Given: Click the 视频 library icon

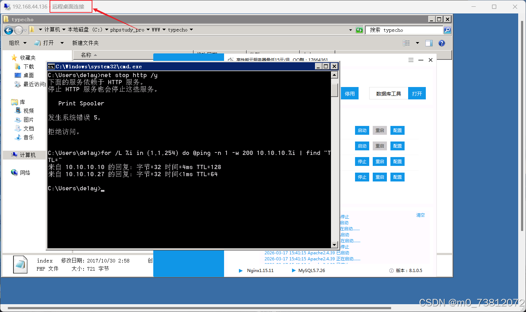Looking at the screenshot, I should tap(18, 111).
